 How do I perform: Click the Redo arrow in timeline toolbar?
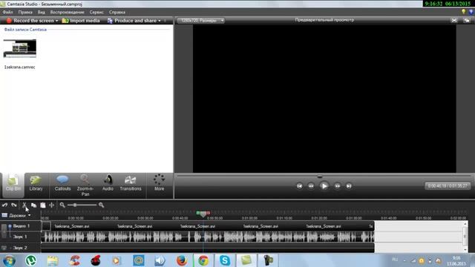point(14,205)
